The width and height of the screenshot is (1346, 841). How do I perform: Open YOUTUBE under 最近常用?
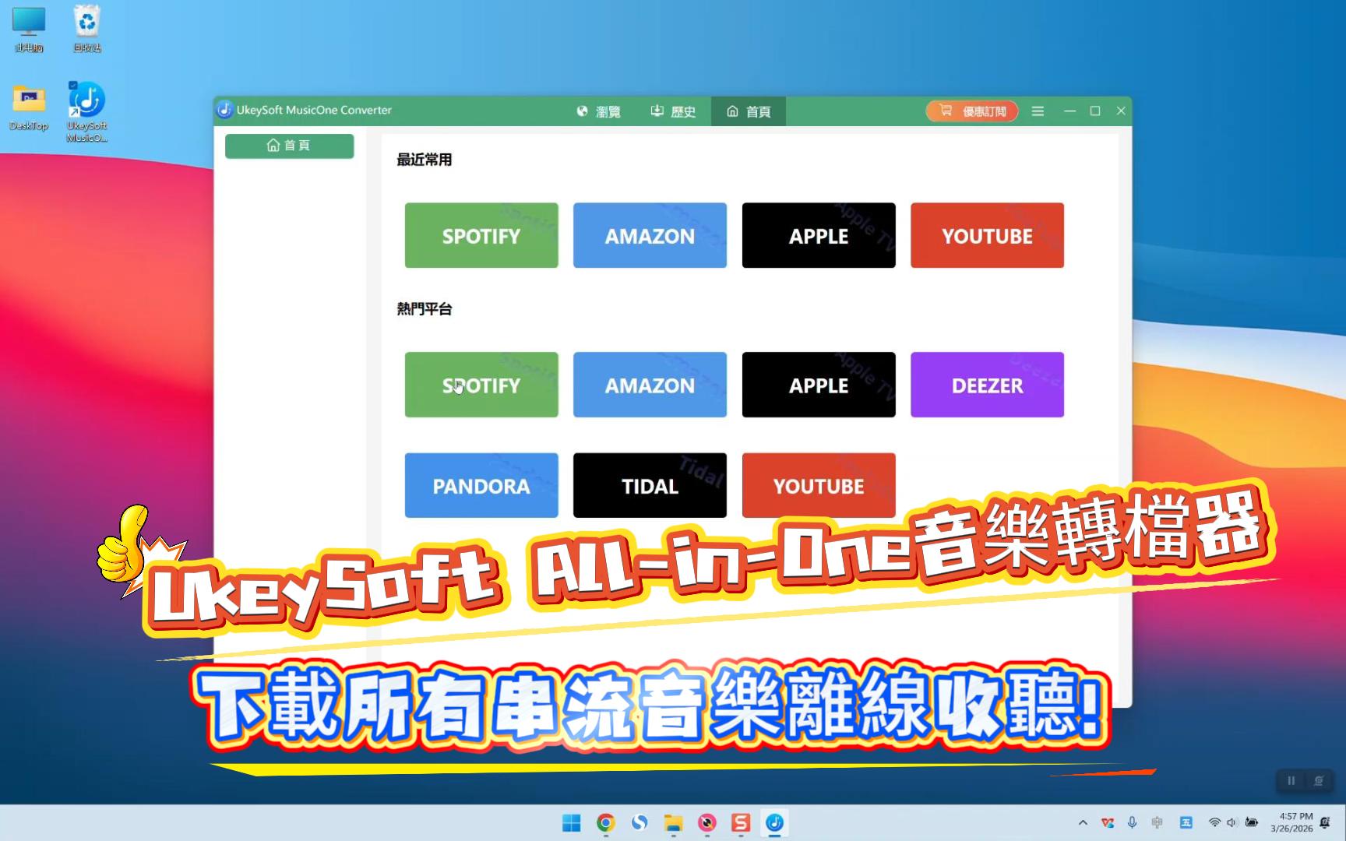[987, 236]
